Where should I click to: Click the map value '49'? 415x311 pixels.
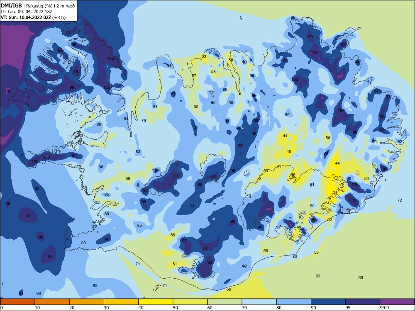(x=299, y=227)
